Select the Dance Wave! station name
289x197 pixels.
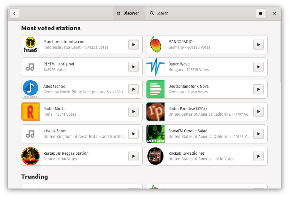click(x=179, y=64)
